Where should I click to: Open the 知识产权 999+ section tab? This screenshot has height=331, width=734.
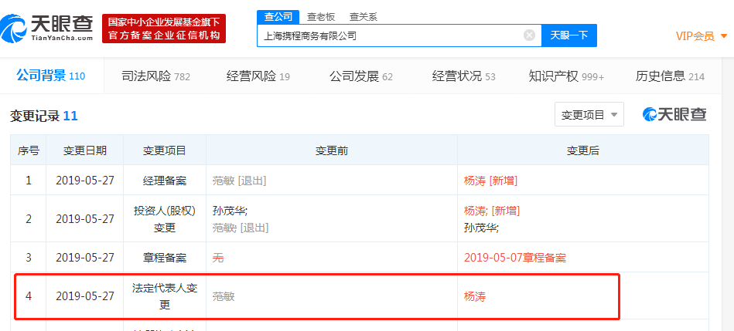click(x=566, y=76)
